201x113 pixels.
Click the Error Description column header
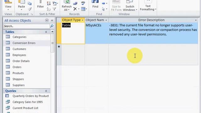151,20
